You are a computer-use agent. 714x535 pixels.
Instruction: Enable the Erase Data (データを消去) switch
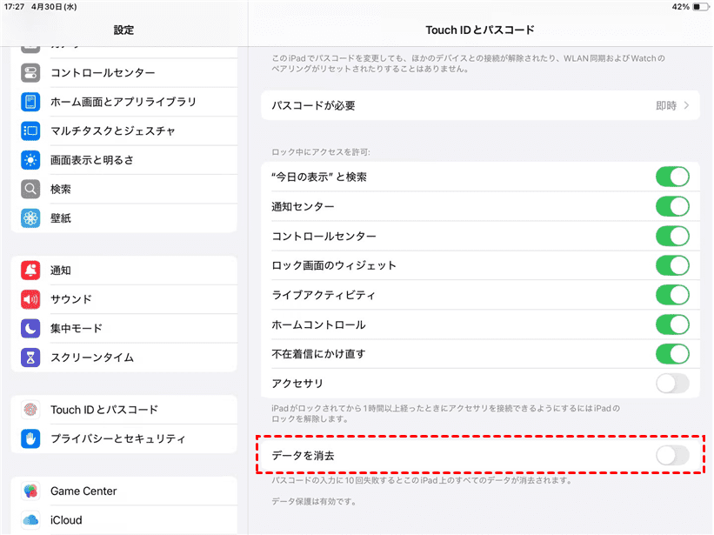tap(671, 455)
